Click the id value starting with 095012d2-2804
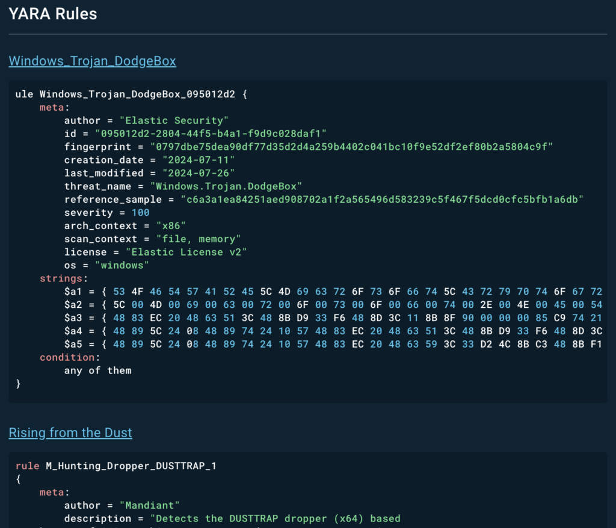Screen dimensions: 616x528 pos(210,134)
